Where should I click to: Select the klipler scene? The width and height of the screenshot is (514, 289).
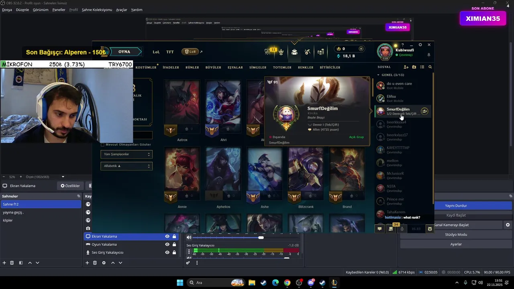pyautogui.click(x=41, y=220)
